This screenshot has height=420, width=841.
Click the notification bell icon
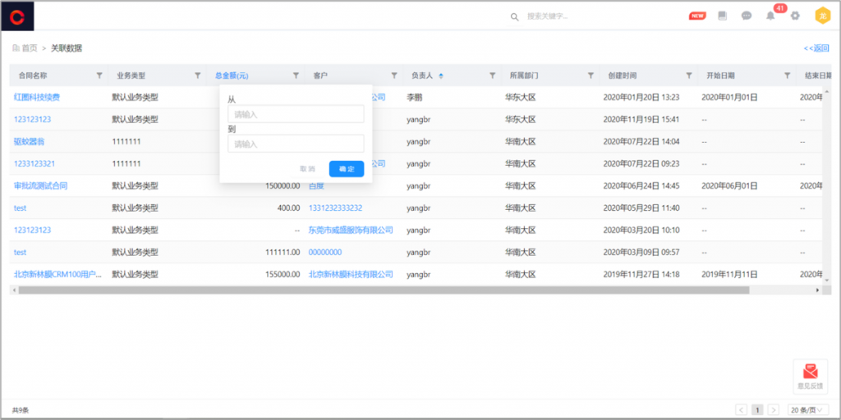point(770,16)
